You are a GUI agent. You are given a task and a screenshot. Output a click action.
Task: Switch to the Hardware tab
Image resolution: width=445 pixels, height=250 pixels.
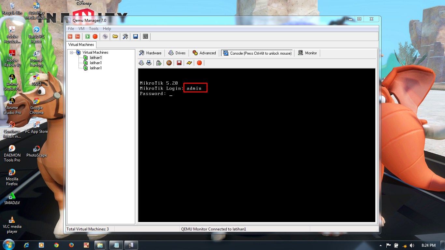[150, 53]
